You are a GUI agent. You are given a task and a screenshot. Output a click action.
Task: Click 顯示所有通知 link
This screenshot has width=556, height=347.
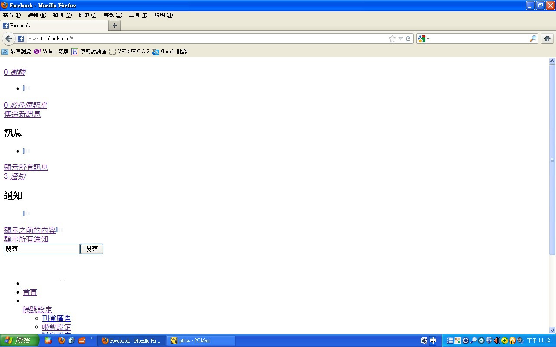click(26, 239)
